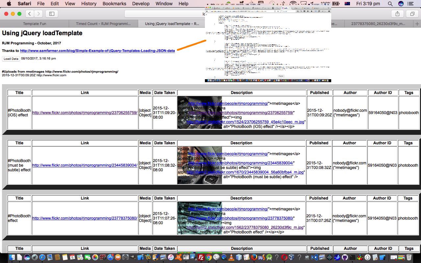Viewport: 421px width, 263px height.
Task: Switch to Template Fun tab
Action: 35,24
